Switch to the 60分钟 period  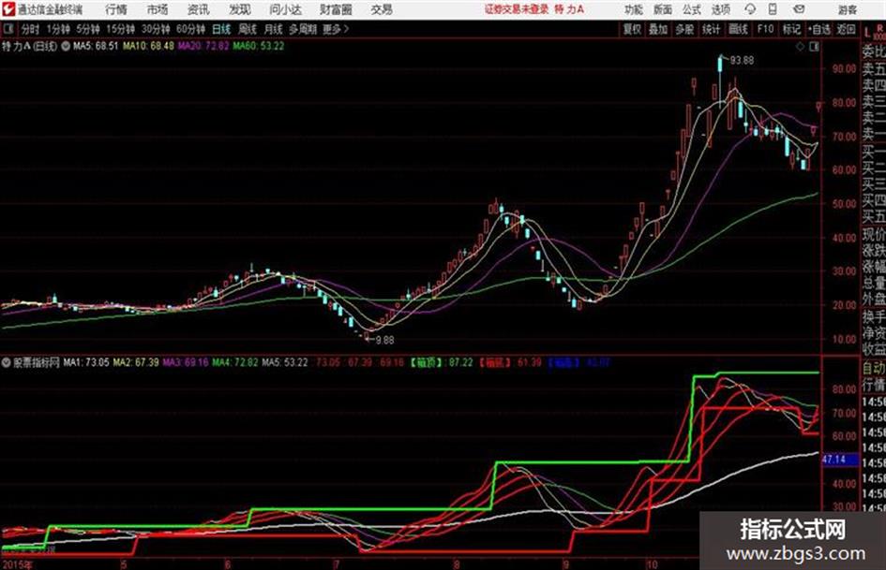(x=190, y=29)
